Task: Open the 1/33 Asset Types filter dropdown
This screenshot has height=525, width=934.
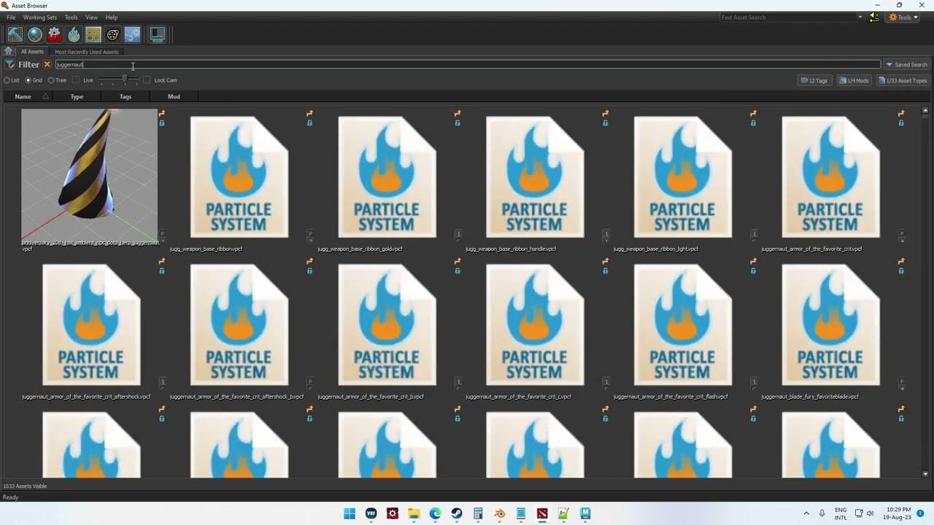Action: pyautogui.click(x=903, y=80)
